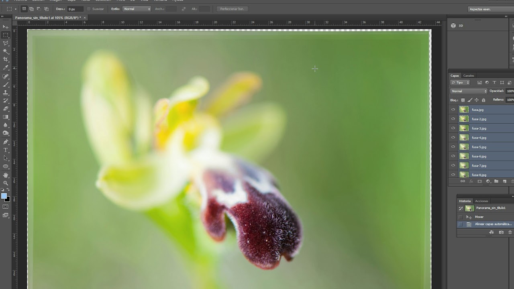Click Intersect with selection mode icon
The height and width of the screenshot is (289, 514).
(x=46, y=8)
